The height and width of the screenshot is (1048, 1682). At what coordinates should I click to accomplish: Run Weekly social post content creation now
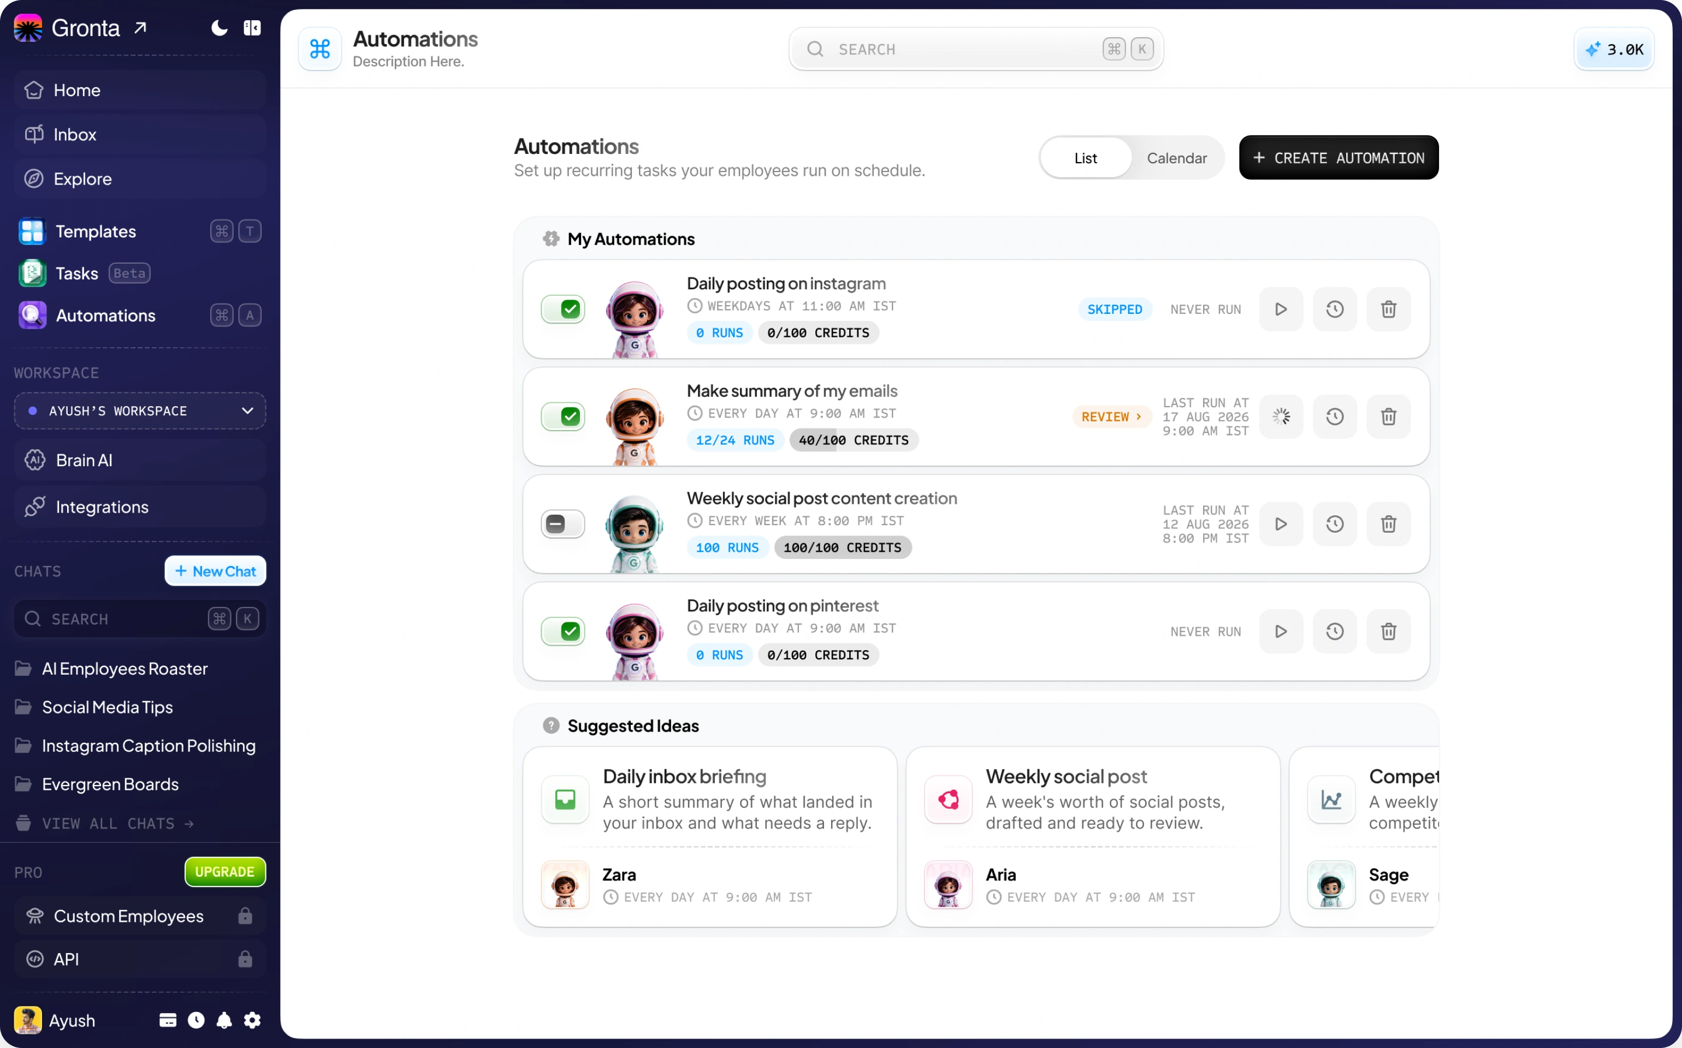1281,524
